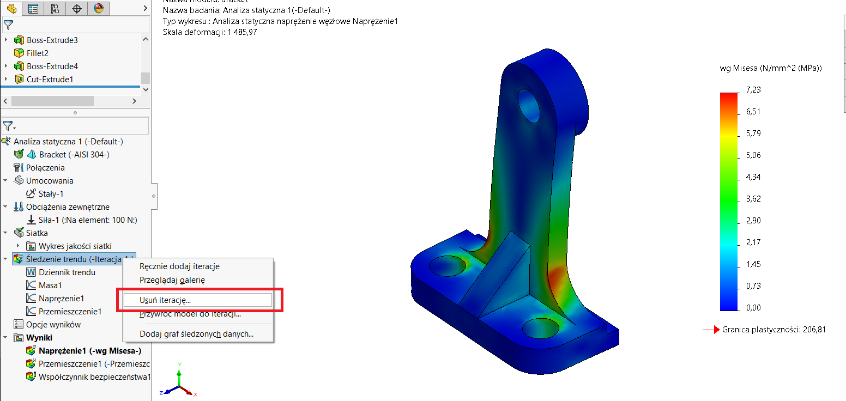Collapse the Wyniki results folder

coord(5,338)
